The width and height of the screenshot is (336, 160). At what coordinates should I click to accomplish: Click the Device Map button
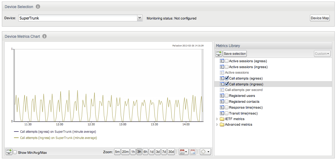click(x=320, y=18)
